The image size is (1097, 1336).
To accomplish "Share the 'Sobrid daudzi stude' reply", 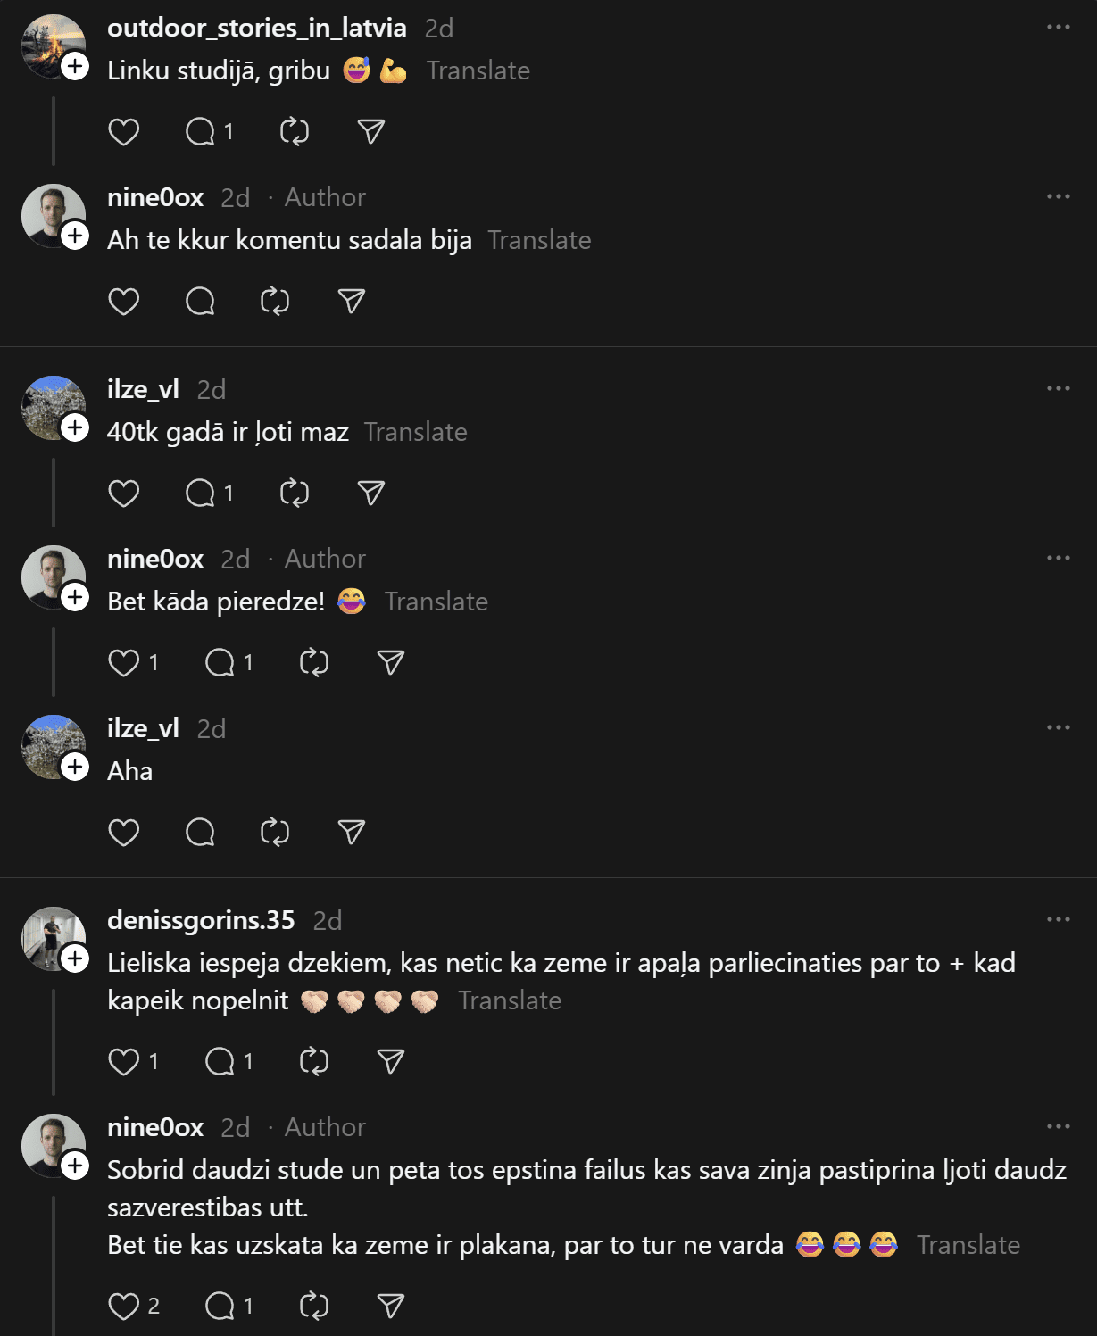I will (x=390, y=1307).
